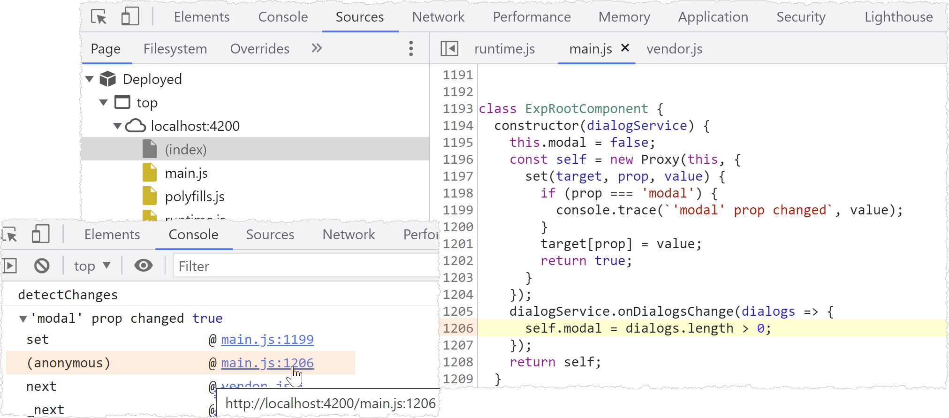Open the Overrides navigator tab
949x418 pixels.
click(x=259, y=49)
